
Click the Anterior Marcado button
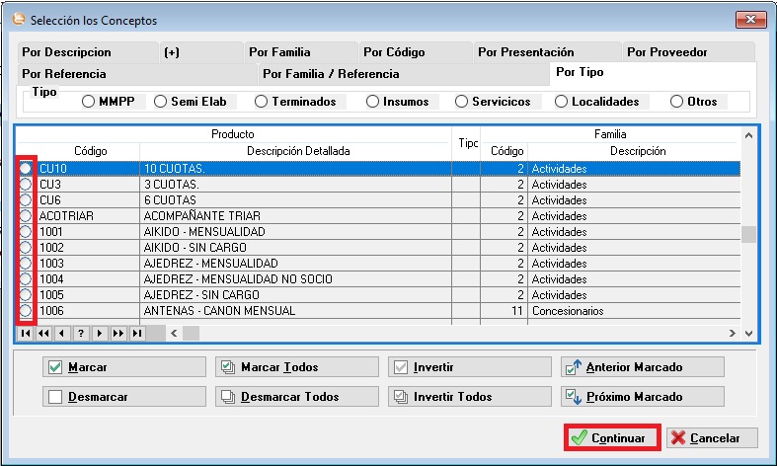tap(642, 367)
